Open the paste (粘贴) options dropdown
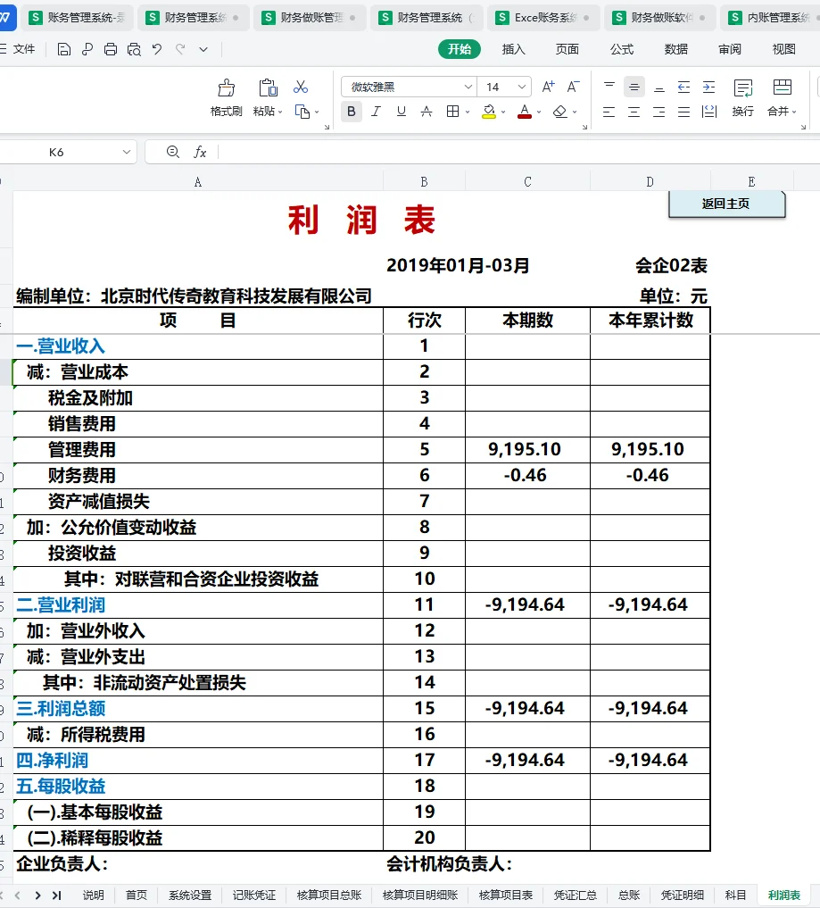This screenshot has width=820, height=908. 278,112
